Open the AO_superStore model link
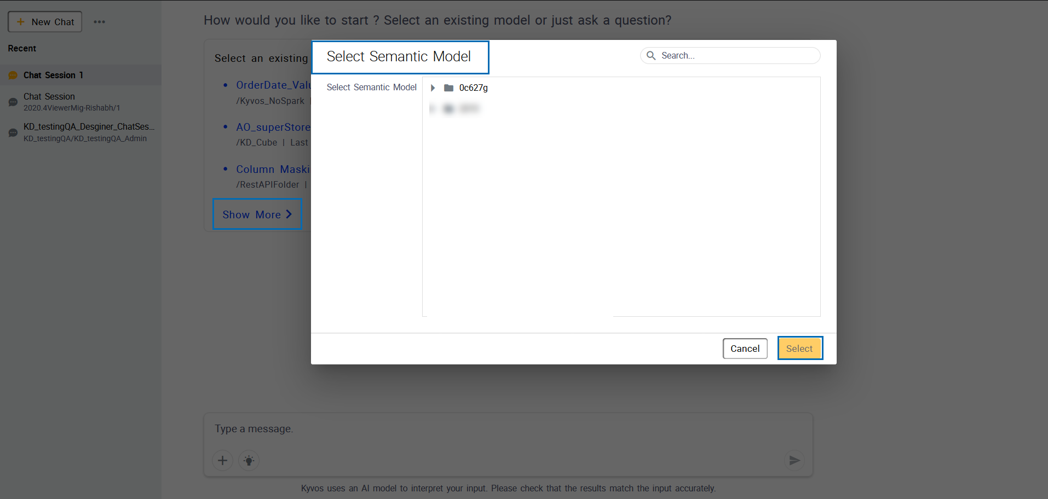The height and width of the screenshot is (499, 1048). (273, 127)
